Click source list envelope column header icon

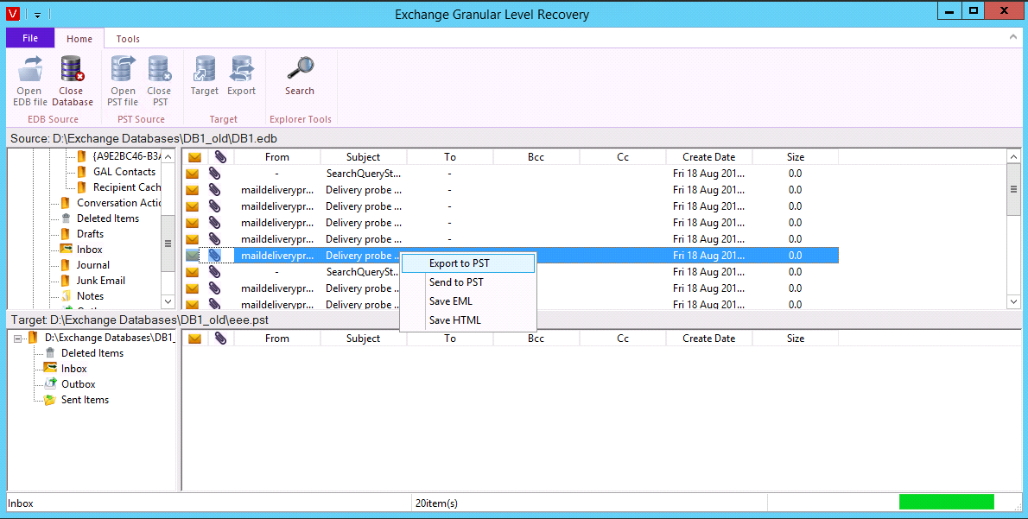pyautogui.click(x=194, y=157)
